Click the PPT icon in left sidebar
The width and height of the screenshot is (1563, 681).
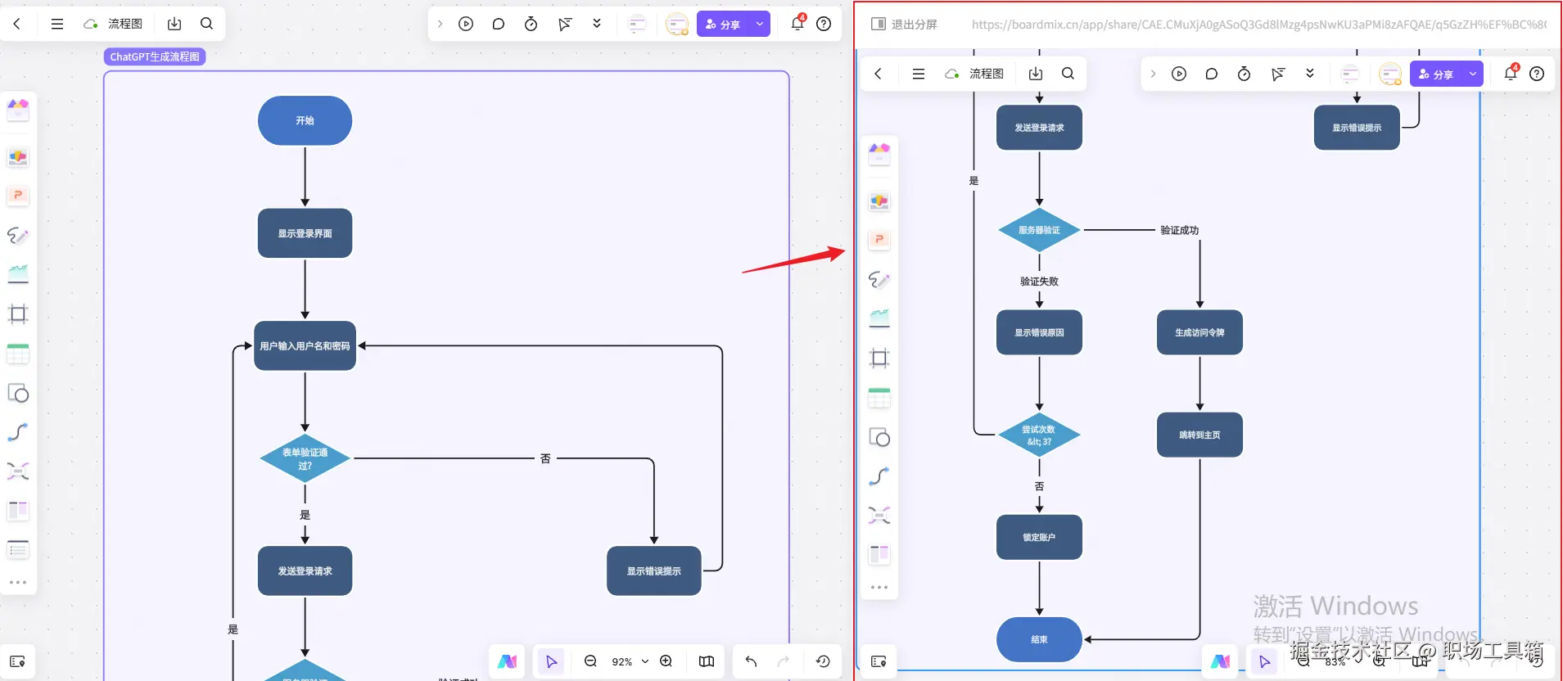pos(18,196)
